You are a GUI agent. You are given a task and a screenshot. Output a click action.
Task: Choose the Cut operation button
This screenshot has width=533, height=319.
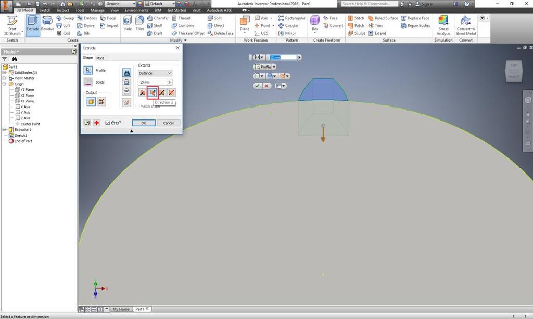click(126, 82)
